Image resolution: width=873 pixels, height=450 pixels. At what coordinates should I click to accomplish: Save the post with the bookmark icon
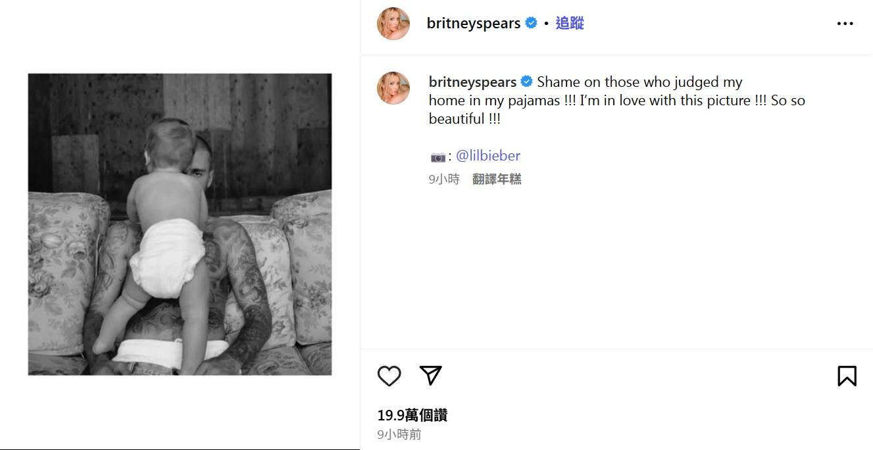pyautogui.click(x=847, y=376)
